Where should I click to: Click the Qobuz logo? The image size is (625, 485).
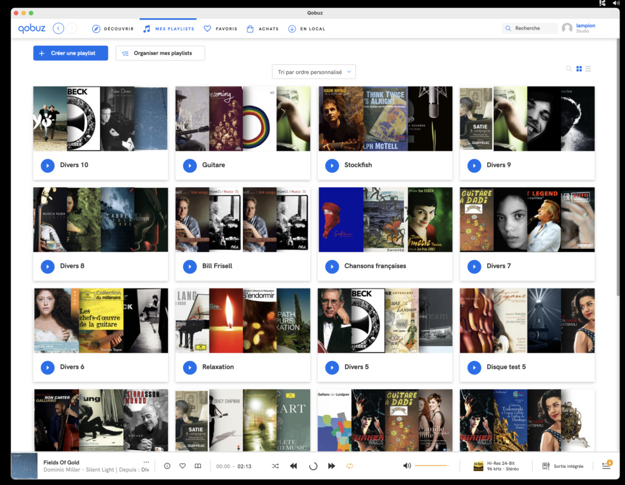[32, 28]
